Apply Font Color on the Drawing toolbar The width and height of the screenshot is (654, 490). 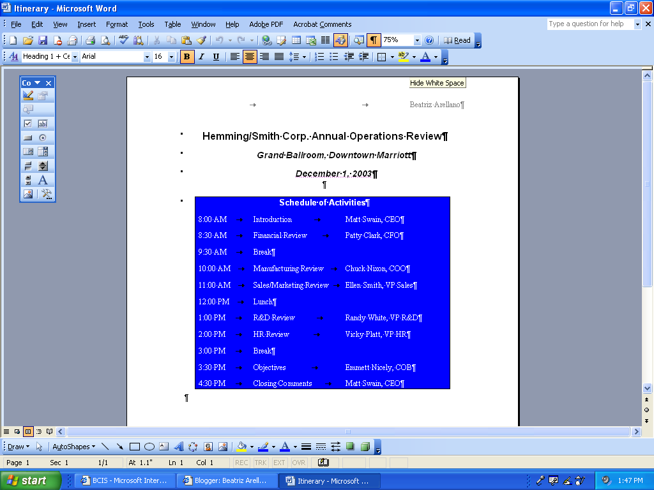285,447
